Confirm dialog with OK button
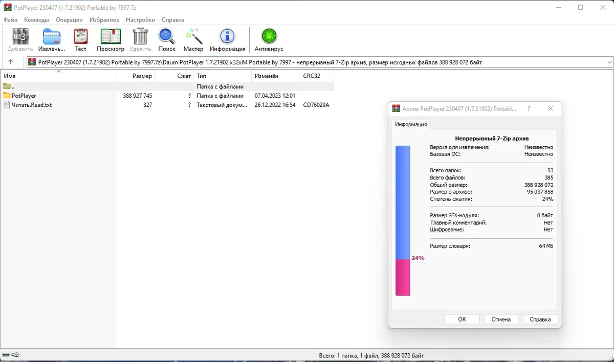 coord(462,319)
